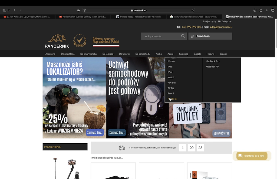This screenshot has height=179, width=277.
Task: Open the Google menu
Action: (x=197, y=54)
